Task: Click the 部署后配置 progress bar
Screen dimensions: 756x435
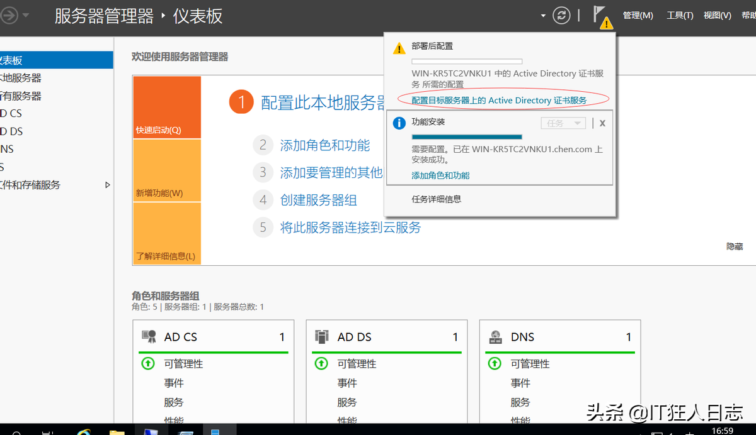Action: pos(467,62)
